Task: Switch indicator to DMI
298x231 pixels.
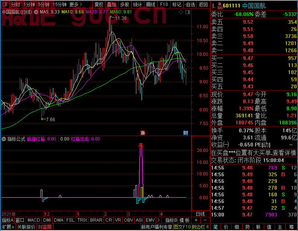Action: (47, 220)
